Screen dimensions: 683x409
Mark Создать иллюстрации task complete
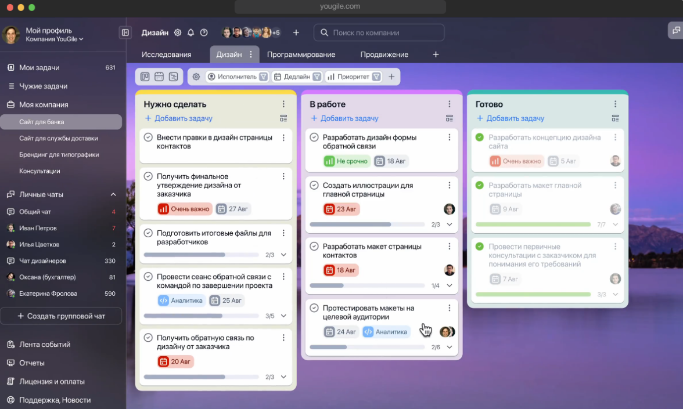pos(314,186)
